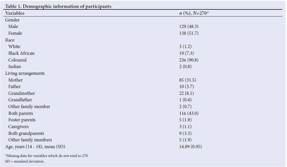This screenshot has height=167, width=287.
Task: Select the 'Gender' category row label
Action: [12, 20]
